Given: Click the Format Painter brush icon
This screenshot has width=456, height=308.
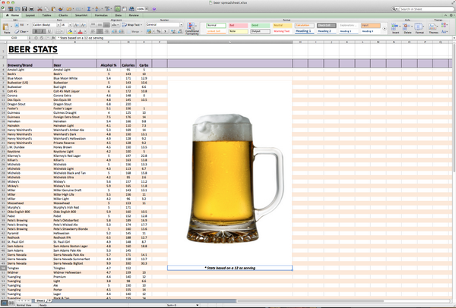Looking at the screenshot, I should pos(61,9).
